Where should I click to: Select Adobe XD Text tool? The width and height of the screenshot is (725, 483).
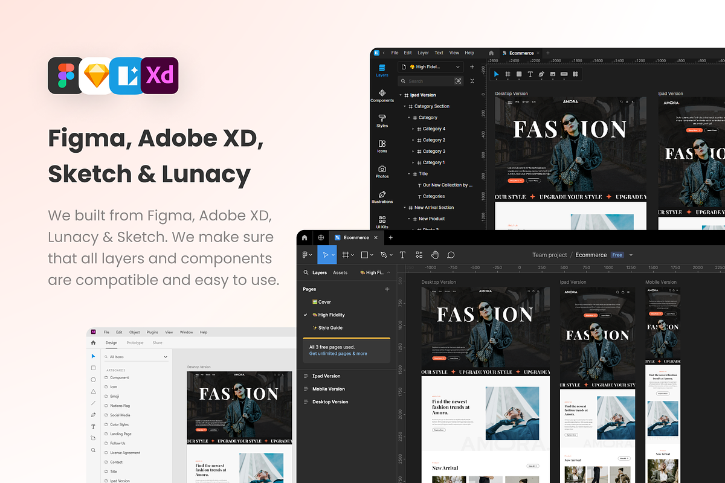point(93,426)
